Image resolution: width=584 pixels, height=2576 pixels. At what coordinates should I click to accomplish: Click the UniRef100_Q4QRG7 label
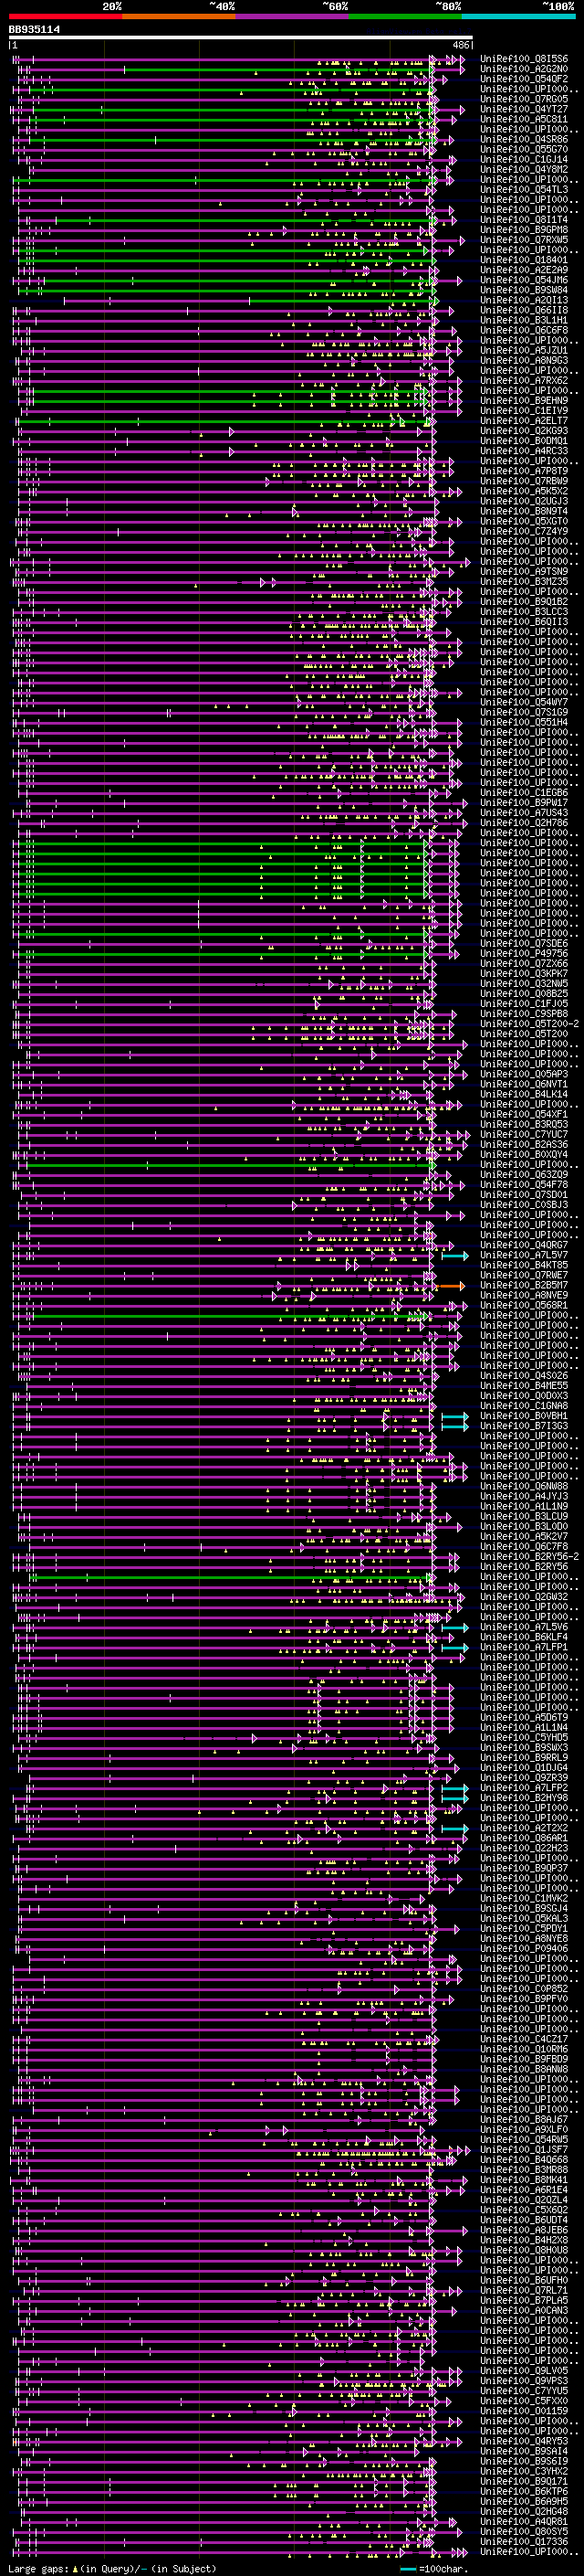click(523, 1245)
